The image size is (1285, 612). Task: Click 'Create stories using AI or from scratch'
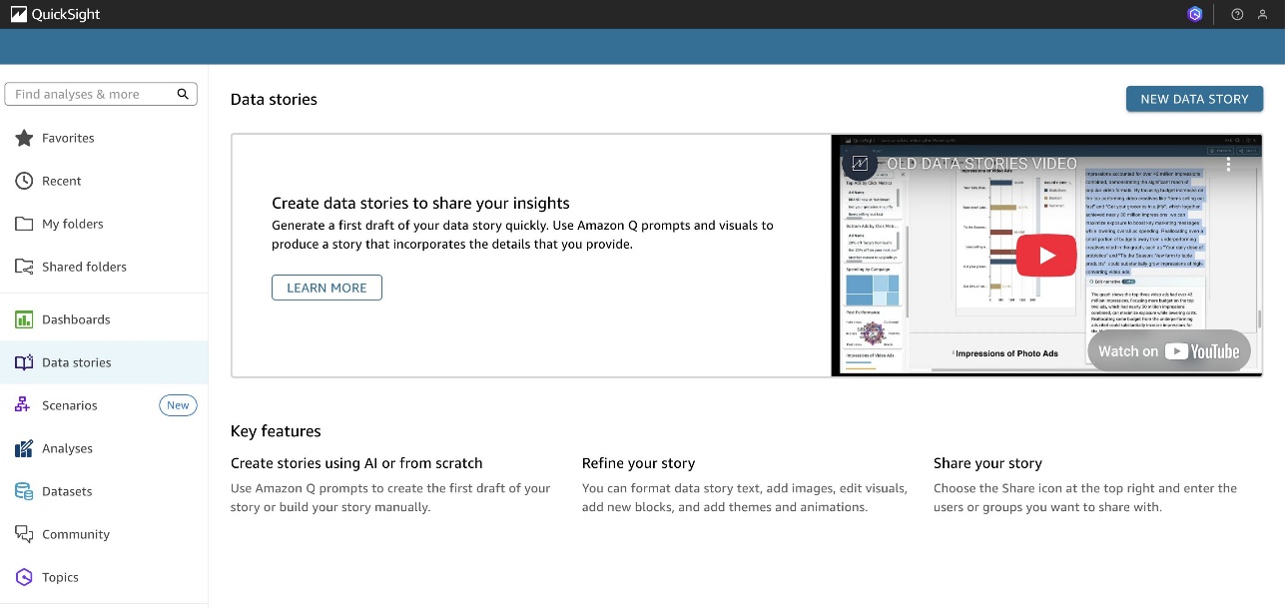[x=356, y=463]
